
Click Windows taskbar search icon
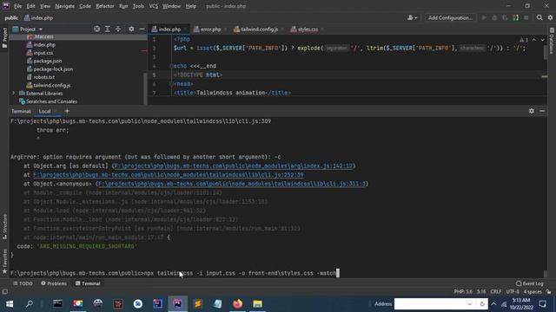pos(30,304)
